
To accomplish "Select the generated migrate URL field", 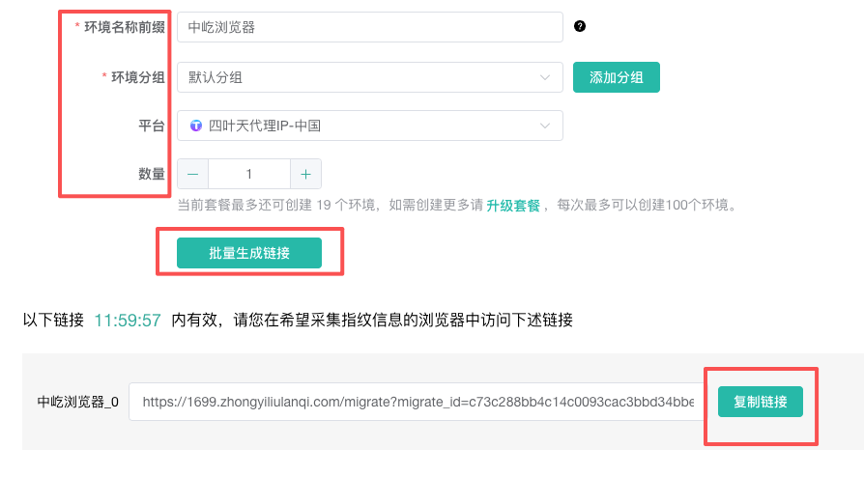I will (418, 402).
